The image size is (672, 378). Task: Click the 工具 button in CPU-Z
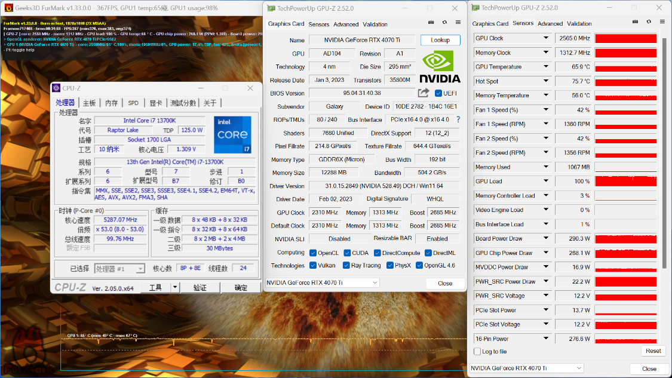coord(155,287)
